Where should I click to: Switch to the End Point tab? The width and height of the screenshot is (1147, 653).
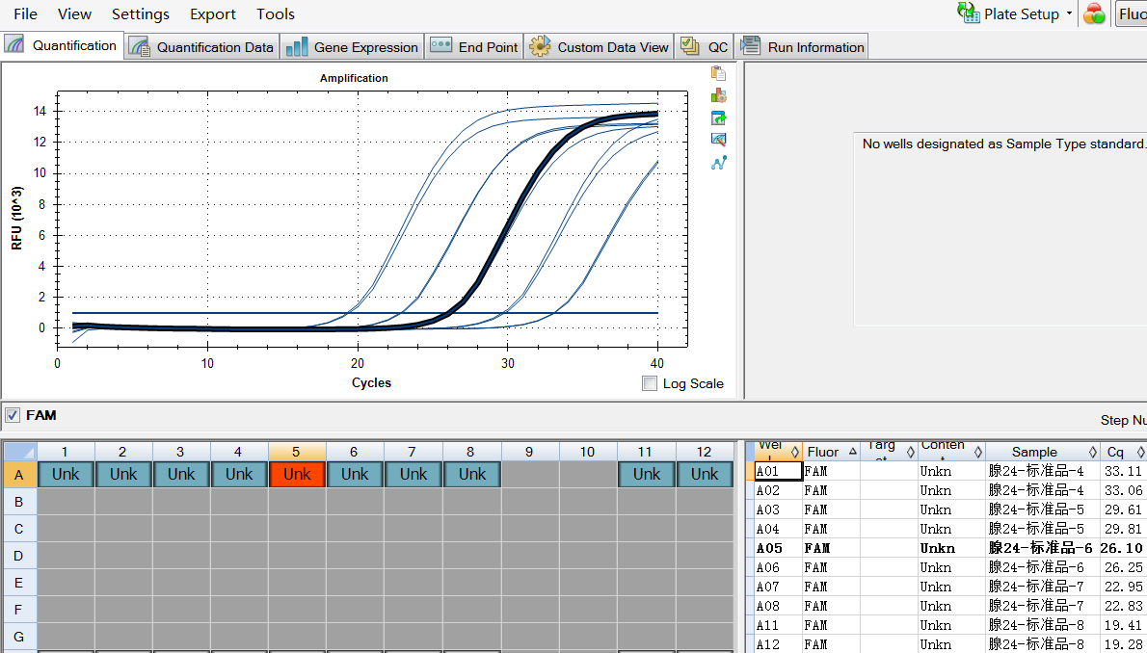click(x=474, y=47)
